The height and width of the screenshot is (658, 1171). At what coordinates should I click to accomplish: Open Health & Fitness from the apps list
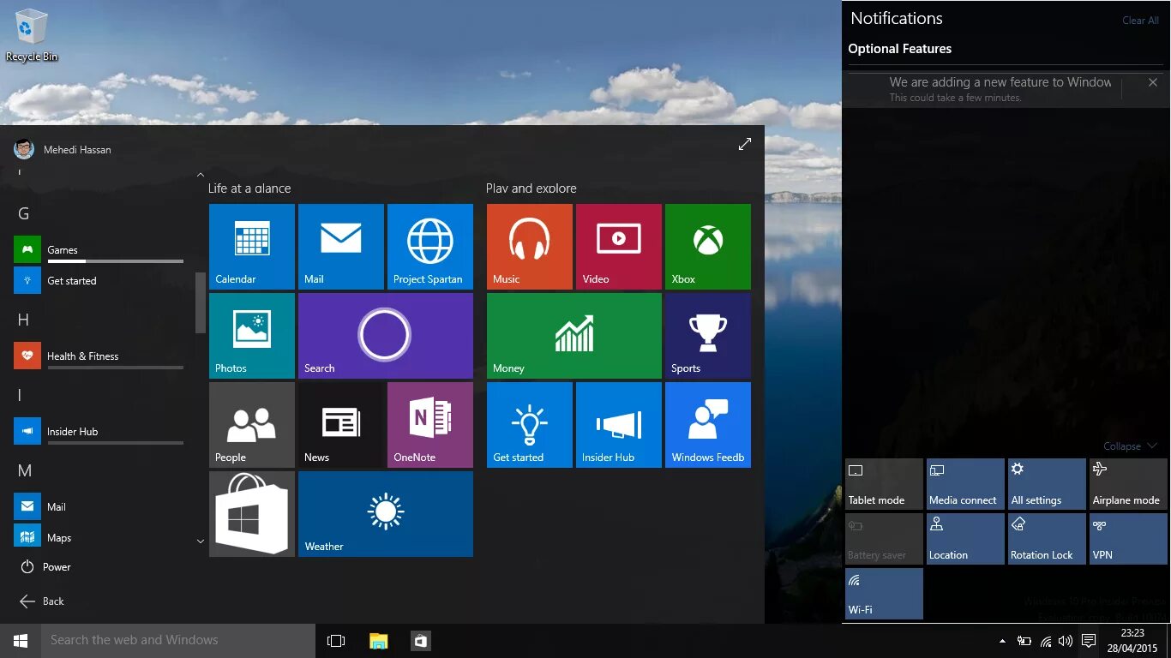[x=99, y=356]
